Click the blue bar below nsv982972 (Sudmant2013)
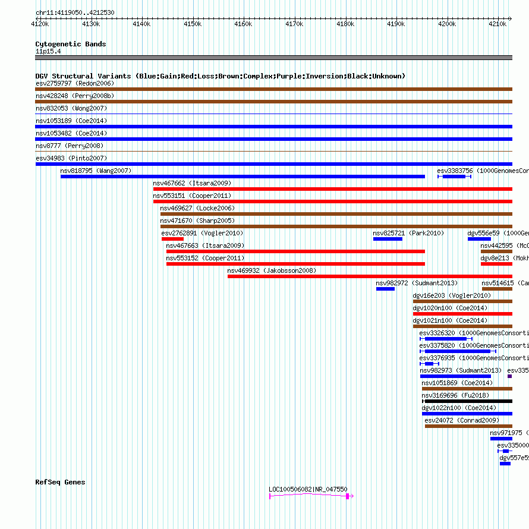529x529 pixels. [x=385, y=289]
